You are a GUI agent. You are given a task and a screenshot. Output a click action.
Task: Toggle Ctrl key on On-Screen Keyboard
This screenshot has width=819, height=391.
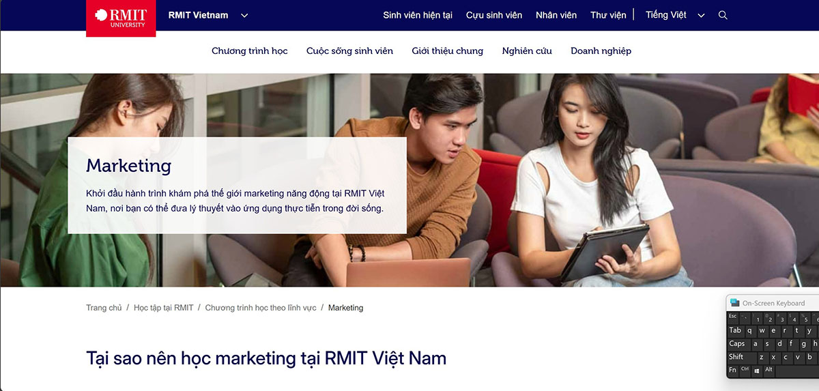[x=745, y=371]
